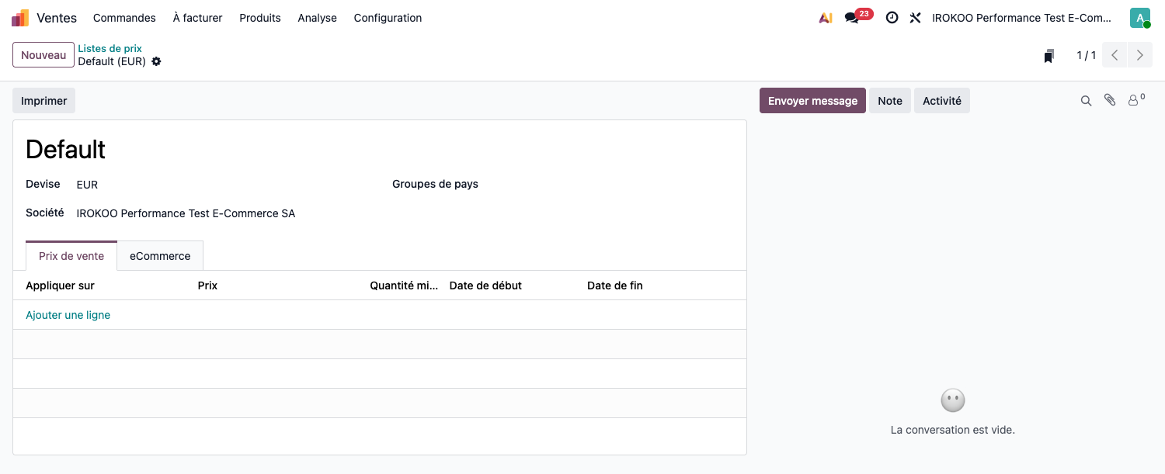
Task: Click Ajouter une ligne link
Action: (x=68, y=315)
